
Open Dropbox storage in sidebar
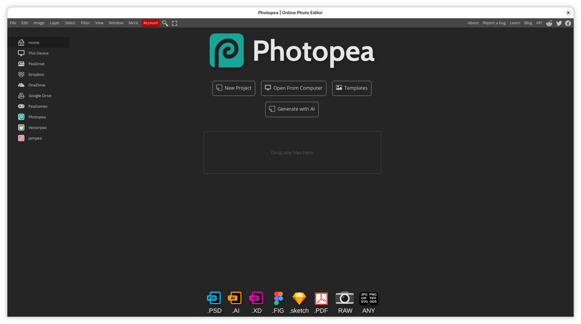click(x=36, y=74)
